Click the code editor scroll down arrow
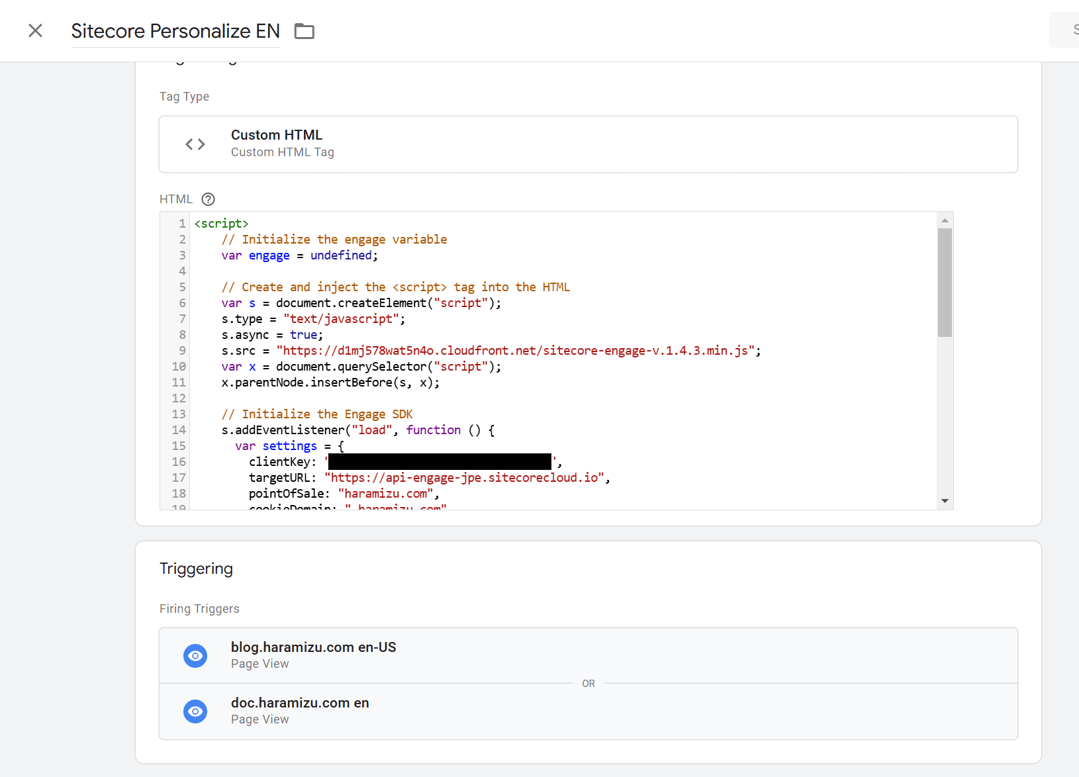This screenshot has width=1079, height=777. [945, 501]
